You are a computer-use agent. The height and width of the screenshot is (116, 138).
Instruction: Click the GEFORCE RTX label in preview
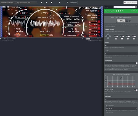click(x=47, y=35)
